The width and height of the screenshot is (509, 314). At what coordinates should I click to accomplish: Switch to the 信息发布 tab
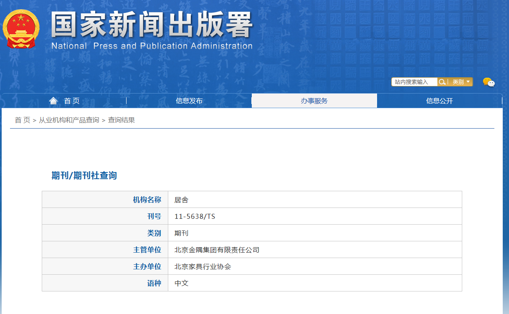[189, 101]
